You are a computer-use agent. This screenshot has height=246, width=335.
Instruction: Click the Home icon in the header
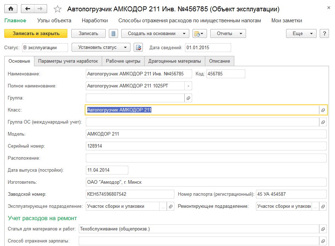coord(11,9)
